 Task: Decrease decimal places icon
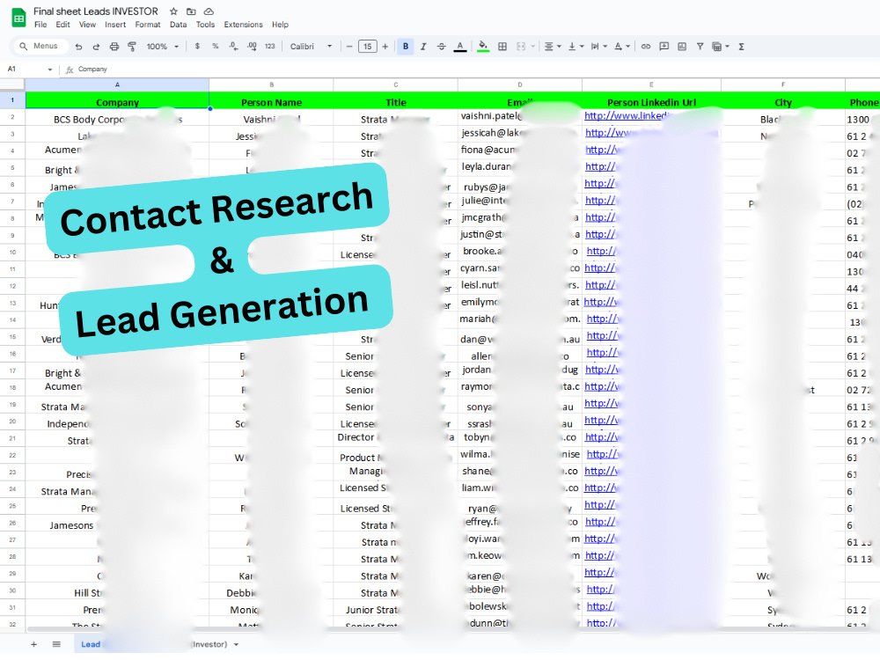233,47
